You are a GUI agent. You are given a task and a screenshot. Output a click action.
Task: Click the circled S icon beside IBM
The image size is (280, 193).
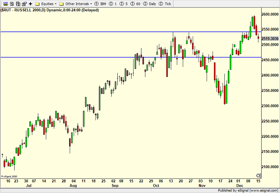click(x=97, y=4)
